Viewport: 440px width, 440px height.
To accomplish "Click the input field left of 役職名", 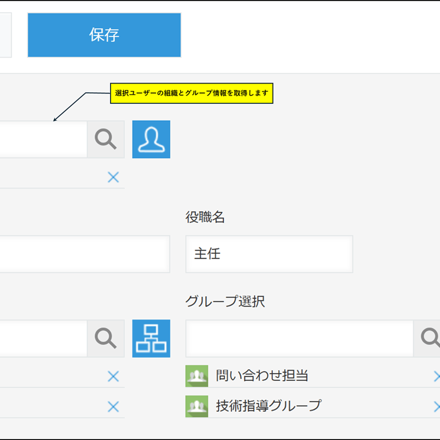I will point(85,254).
